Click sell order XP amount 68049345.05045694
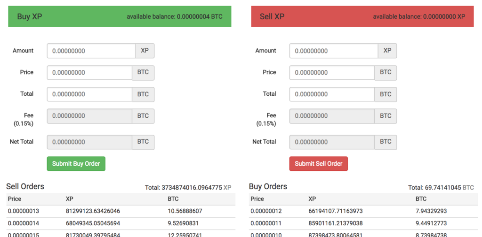This screenshot has height=237, width=482. [x=93, y=223]
